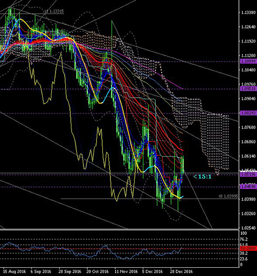Image resolution: width=257 pixels, height=276 pixels.
Task: Click the 1.09760 price axis value
Action: tap(248, 84)
